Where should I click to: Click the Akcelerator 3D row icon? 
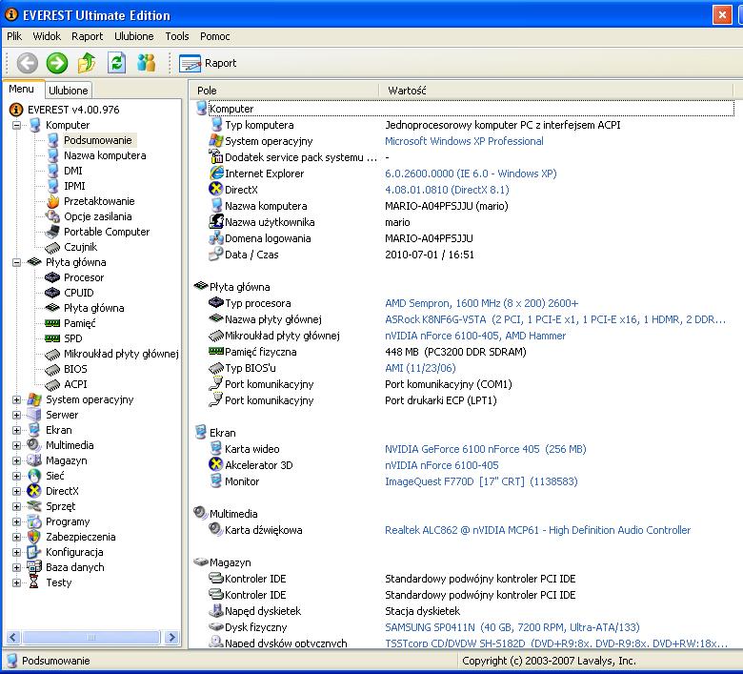click(216, 464)
